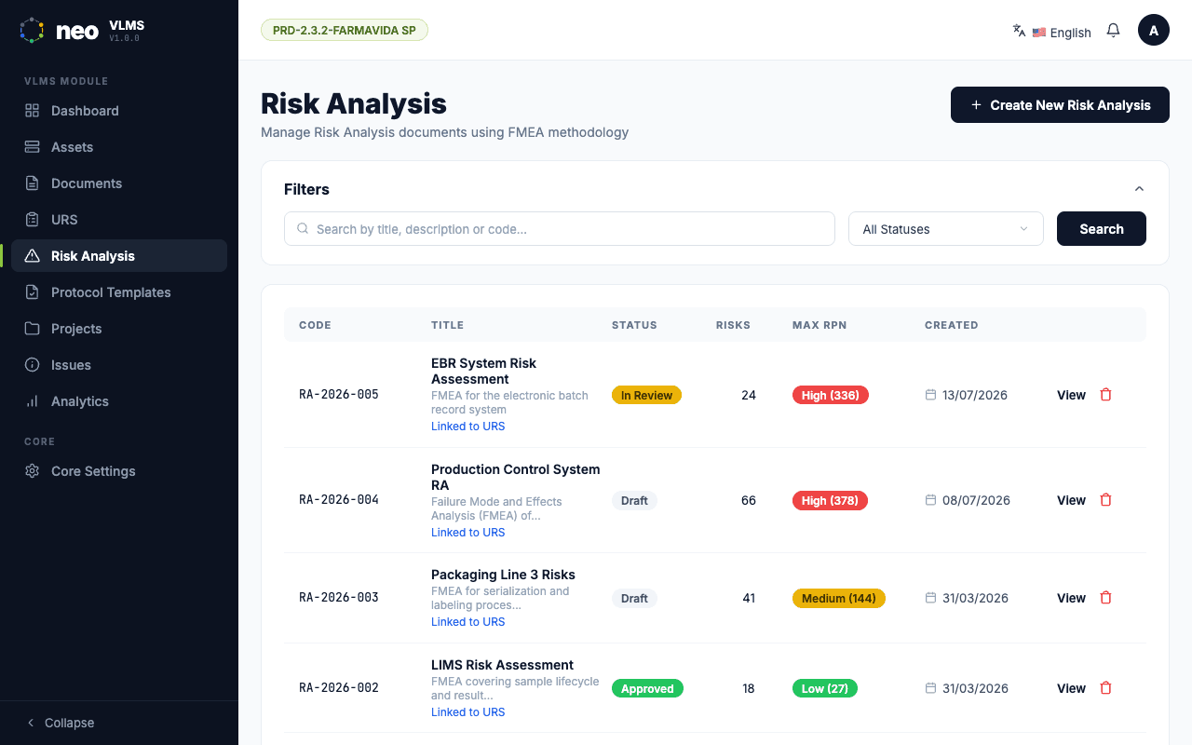1192x745 pixels.
Task: Navigate to URS in the sidebar
Action: [119, 220]
